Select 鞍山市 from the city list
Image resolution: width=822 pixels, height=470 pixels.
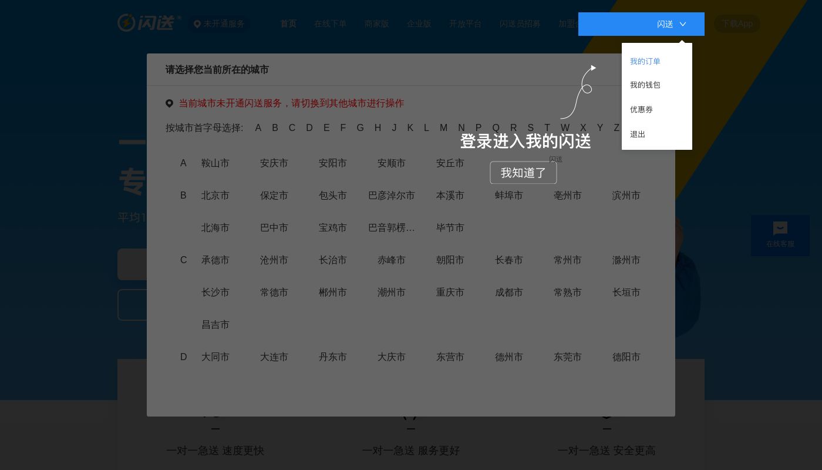coord(215,163)
